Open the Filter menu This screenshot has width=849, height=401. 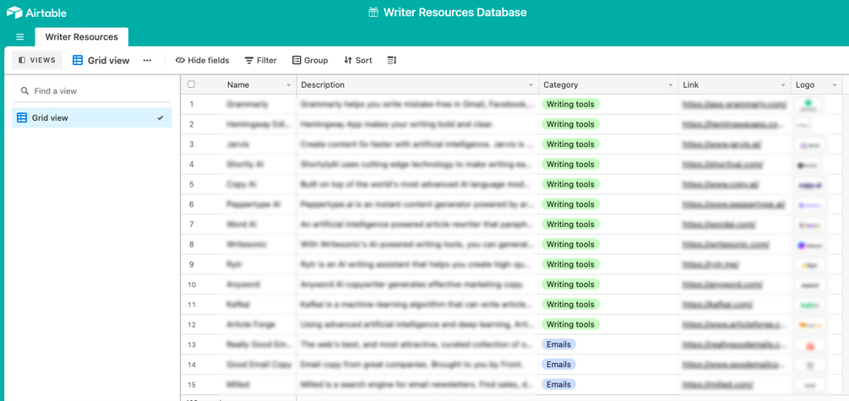pos(260,61)
